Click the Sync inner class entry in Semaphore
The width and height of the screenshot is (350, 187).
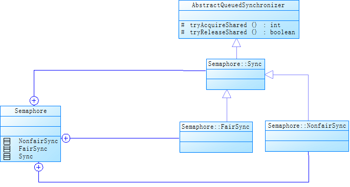[x=26, y=156]
